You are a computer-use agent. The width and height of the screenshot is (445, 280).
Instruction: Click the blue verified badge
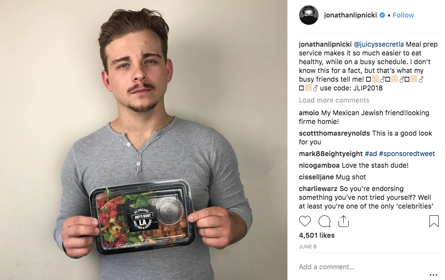tap(382, 15)
